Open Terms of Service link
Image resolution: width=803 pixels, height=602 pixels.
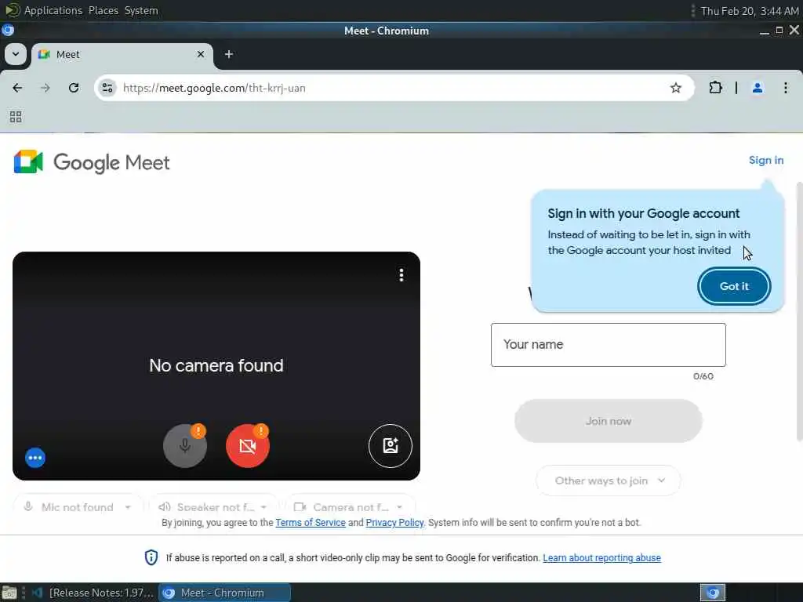(311, 523)
